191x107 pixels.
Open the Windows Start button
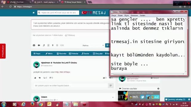[x=4, y=104]
